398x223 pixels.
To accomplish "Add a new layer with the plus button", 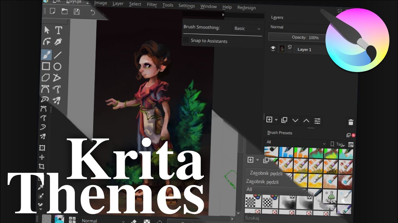I will [x=269, y=120].
